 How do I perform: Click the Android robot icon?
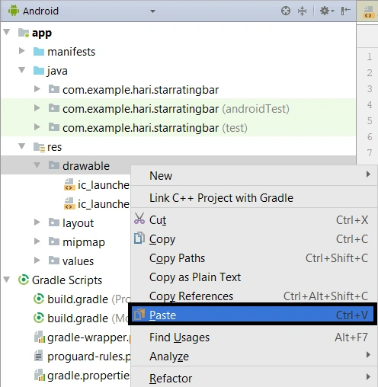coord(14,11)
